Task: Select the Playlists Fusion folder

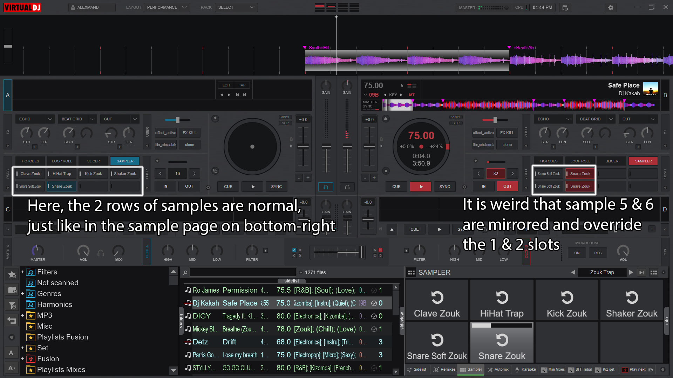Action: [x=62, y=337]
